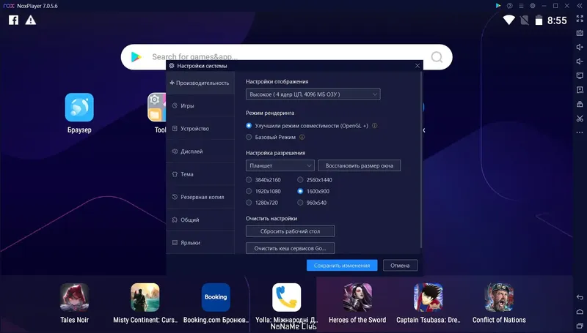This screenshot has height=333, width=587.
Task: Launch Tales Noir game icon
Action: pos(75,297)
